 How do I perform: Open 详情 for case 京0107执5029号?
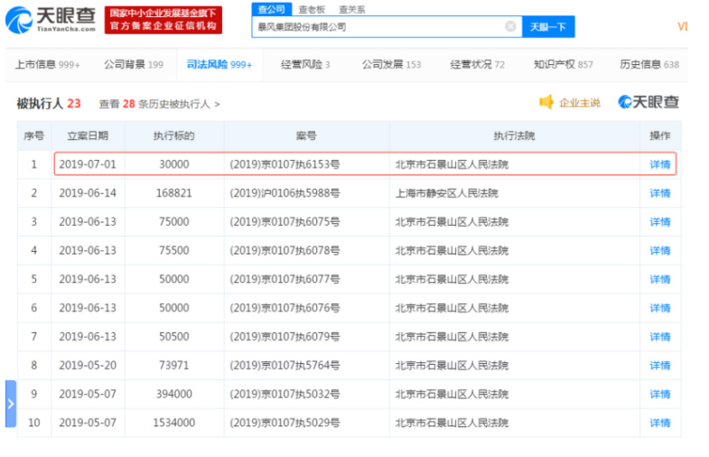click(x=659, y=423)
